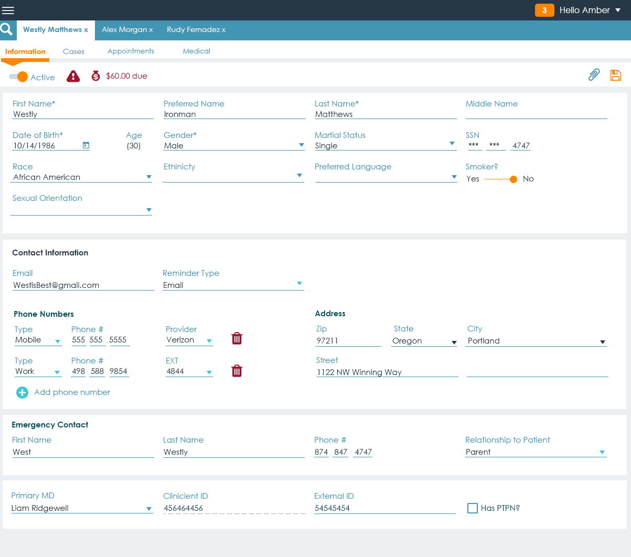The width and height of the screenshot is (631, 557).
Task: Click the red alert warning icon
Action: (x=73, y=77)
